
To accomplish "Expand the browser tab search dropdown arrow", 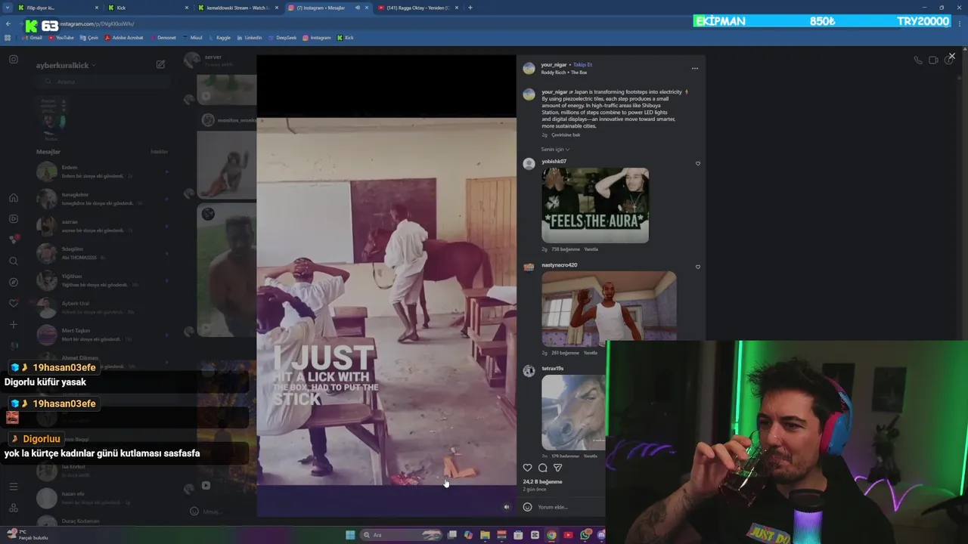I will pos(7,8).
